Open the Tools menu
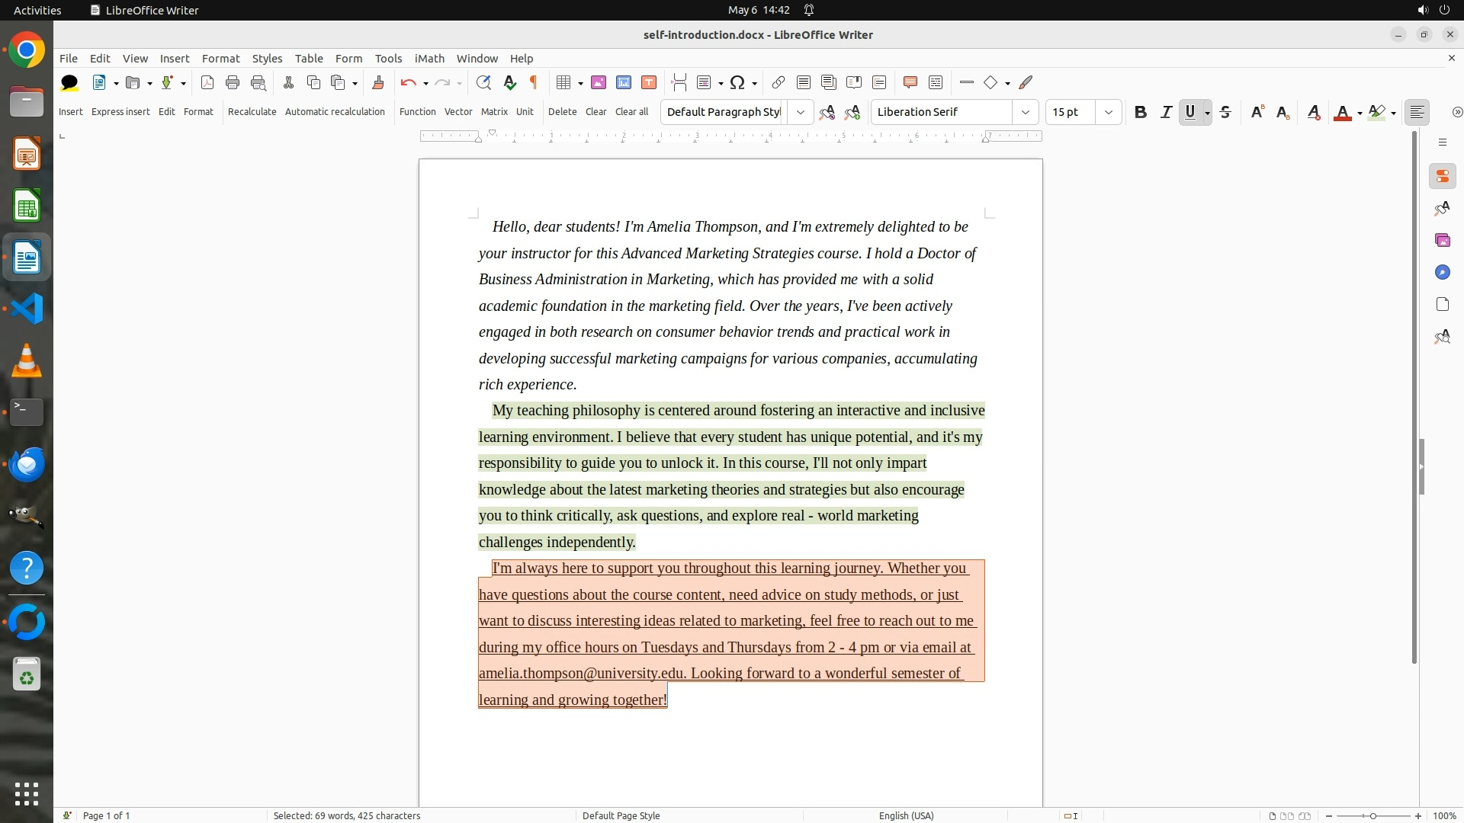Viewport: 1464px width, 823px height. click(x=388, y=59)
